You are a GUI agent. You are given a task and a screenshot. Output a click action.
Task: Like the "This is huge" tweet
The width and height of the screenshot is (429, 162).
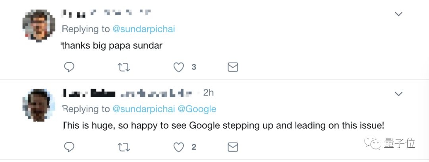[x=179, y=147]
